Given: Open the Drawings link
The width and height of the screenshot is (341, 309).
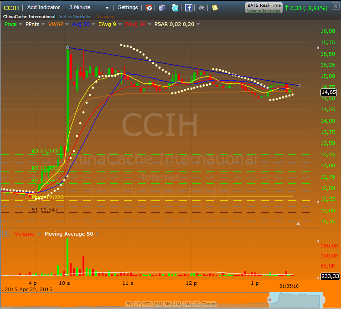Looking at the screenshot, I should (x=106, y=17).
